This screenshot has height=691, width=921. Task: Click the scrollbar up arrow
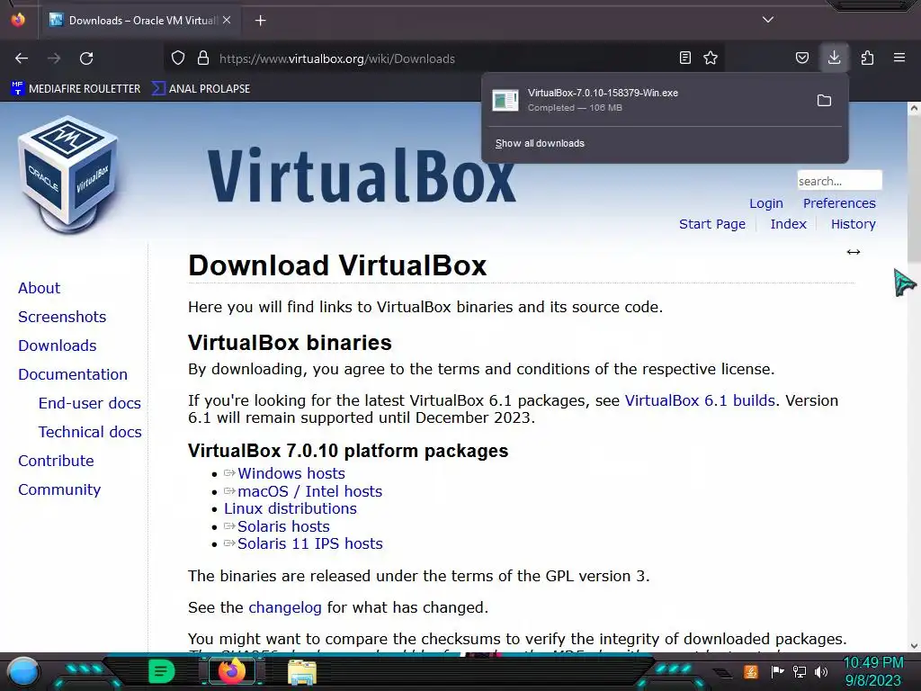tap(914, 108)
